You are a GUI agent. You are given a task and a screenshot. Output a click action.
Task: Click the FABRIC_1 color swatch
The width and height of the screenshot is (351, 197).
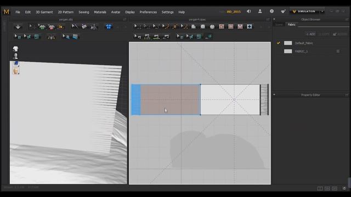(288, 51)
